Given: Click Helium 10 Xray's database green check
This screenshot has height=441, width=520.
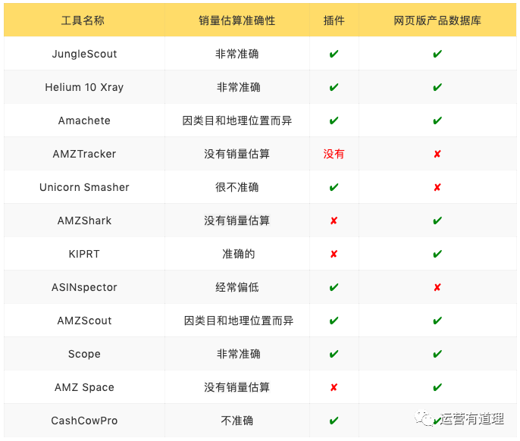Looking at the screenshot, I should pyautogui.click(x=437, y=87).
